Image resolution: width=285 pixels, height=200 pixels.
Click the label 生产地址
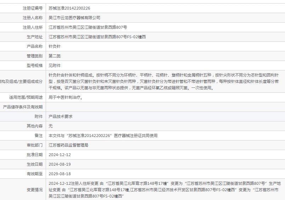(x=35, y=37)
